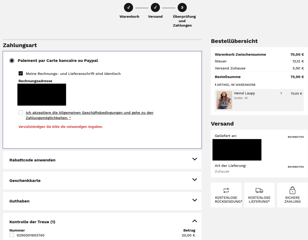Open the Guthaben section chevron
The image size is (308, 240).
[x=194, y=200]
